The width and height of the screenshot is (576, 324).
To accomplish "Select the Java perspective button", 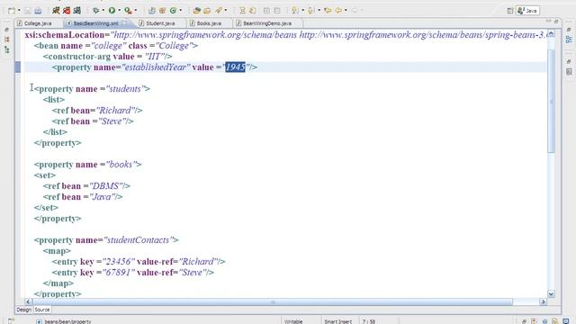I will click(x=528, y=11).
